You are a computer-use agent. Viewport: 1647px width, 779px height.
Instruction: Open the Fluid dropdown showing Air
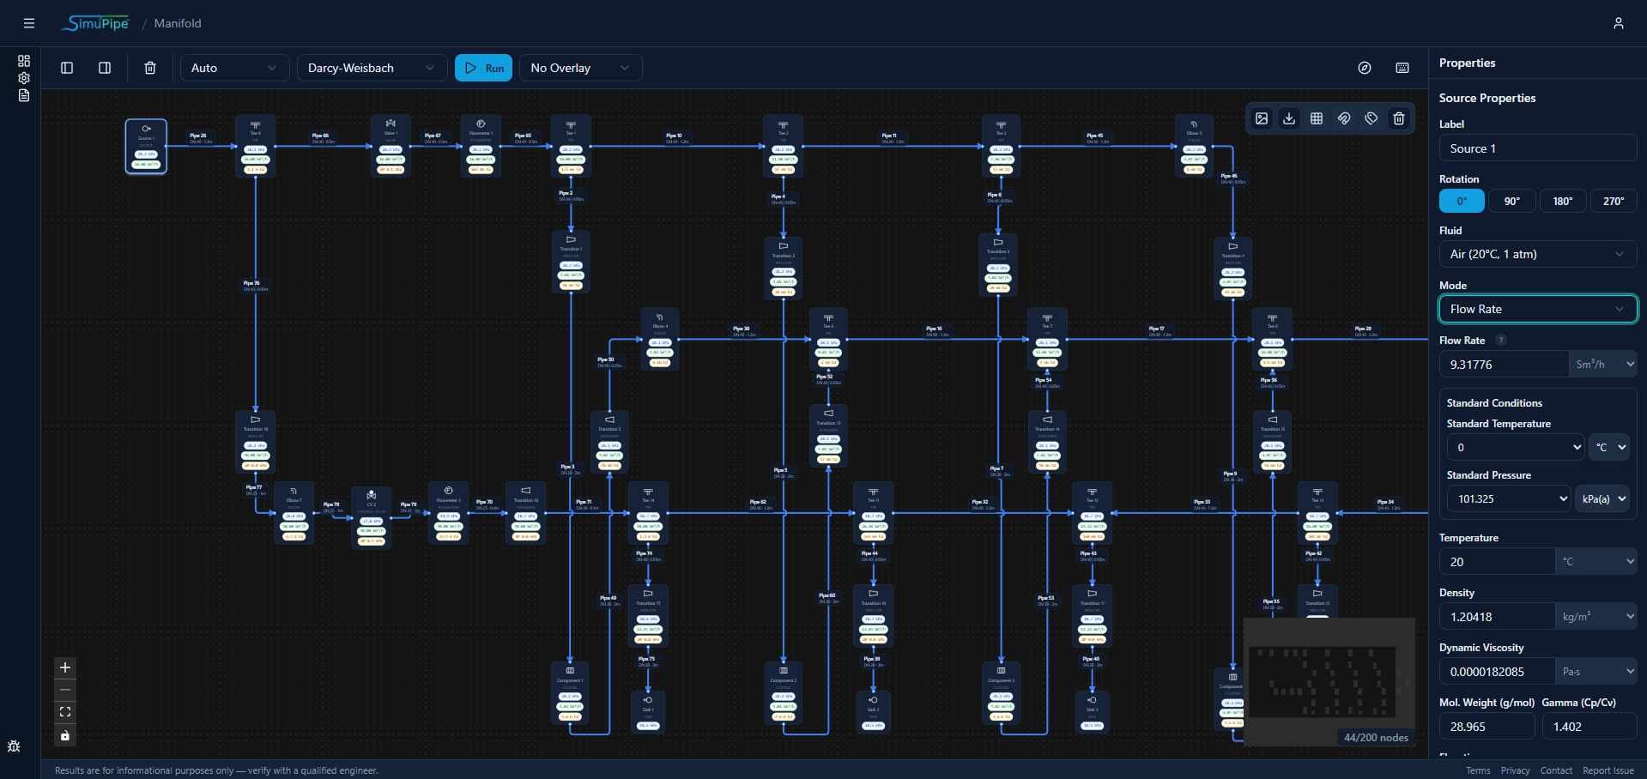1537,254
